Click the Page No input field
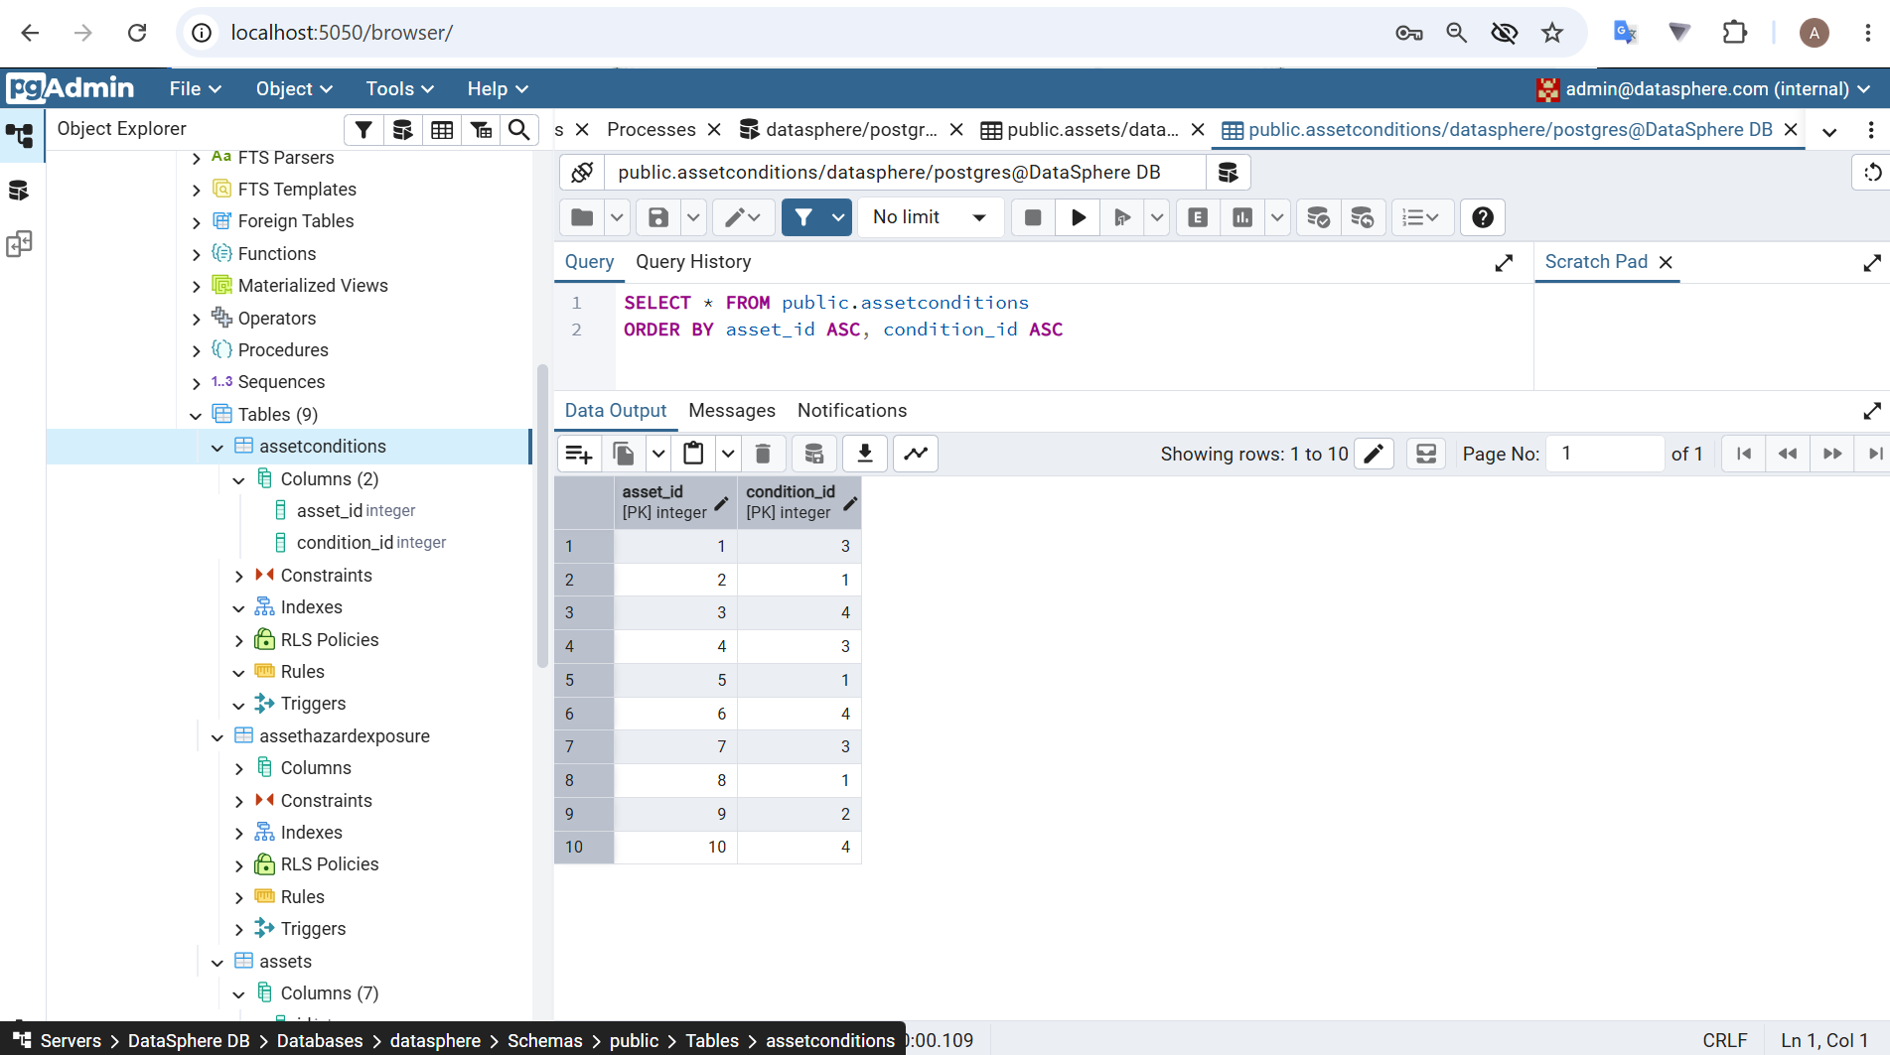Viewport: 1890px width, 1055px height. [x=1605, y=454]
